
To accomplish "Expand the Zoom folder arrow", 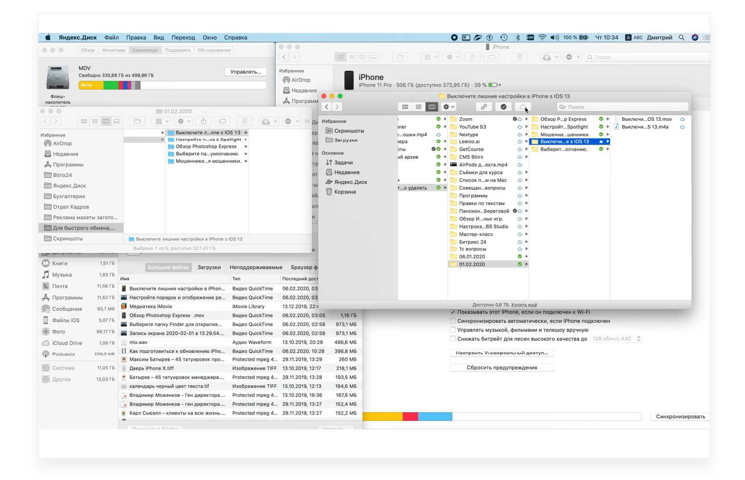I will [526, 119].
